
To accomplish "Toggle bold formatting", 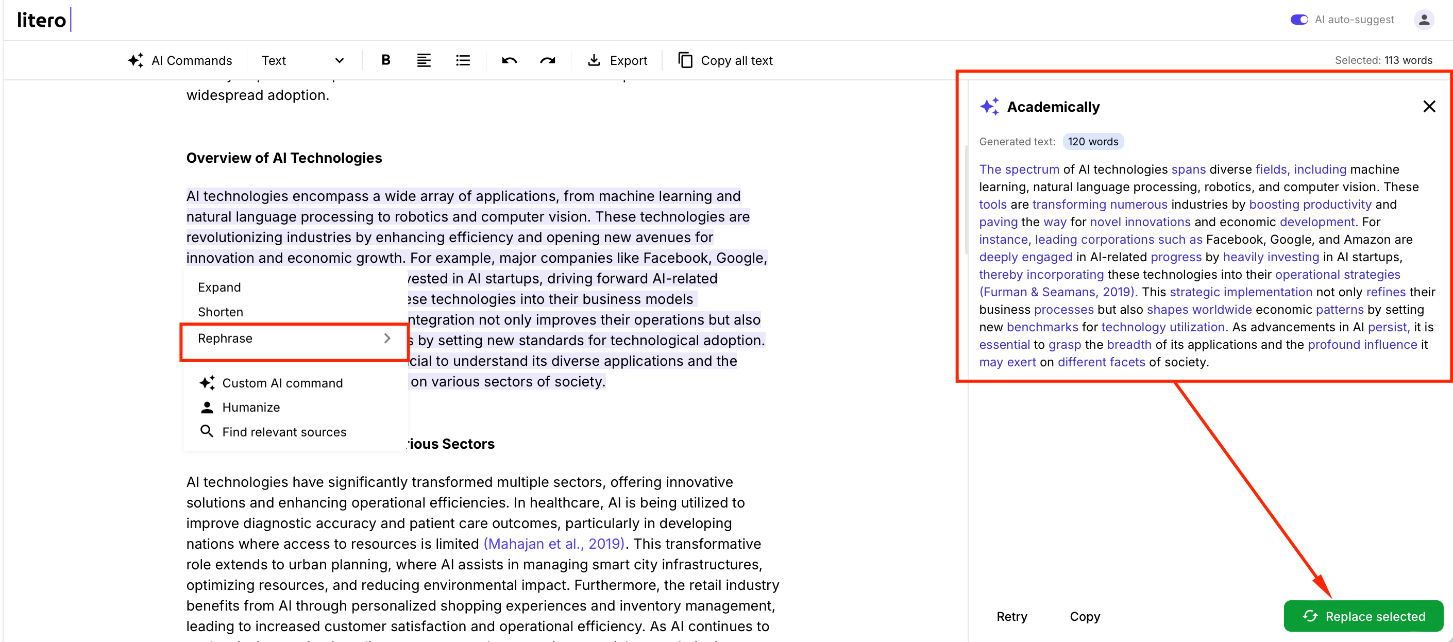I will coord(385,60).
